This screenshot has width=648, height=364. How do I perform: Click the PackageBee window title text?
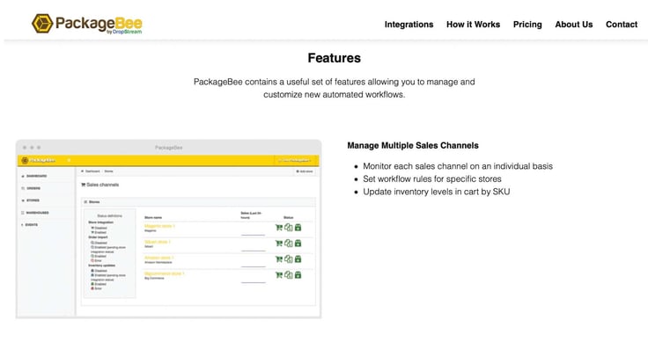[x=169, y=148]
